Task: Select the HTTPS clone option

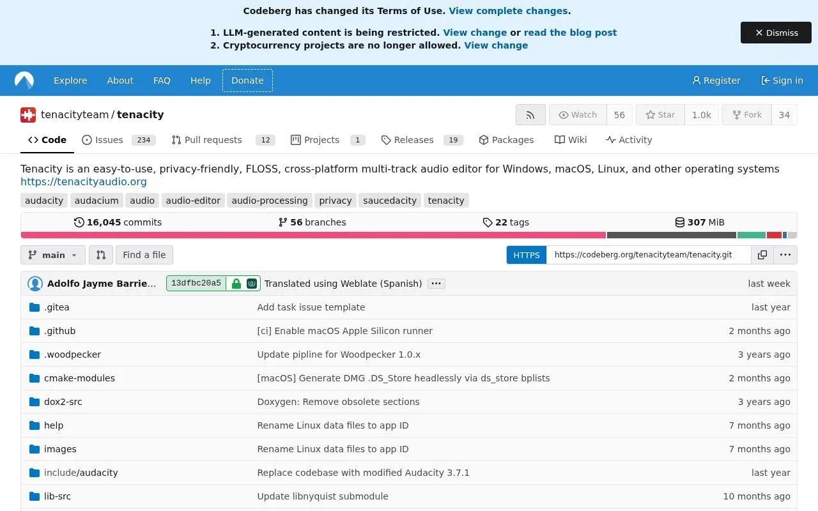Action: point(527,255)
